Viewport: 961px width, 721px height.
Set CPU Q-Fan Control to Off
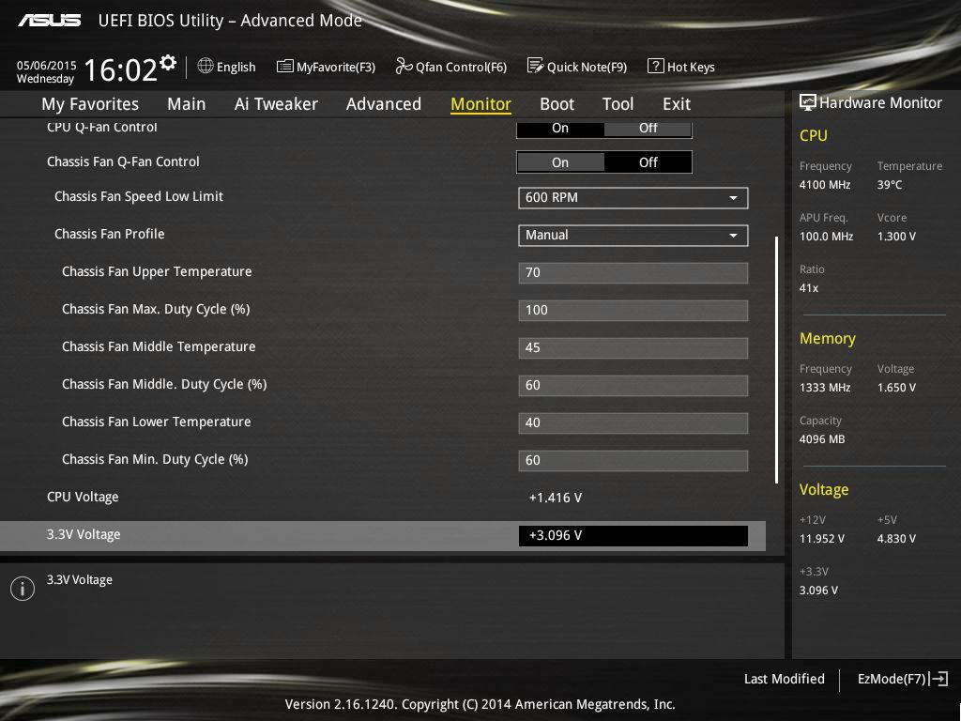pos(648,128)
